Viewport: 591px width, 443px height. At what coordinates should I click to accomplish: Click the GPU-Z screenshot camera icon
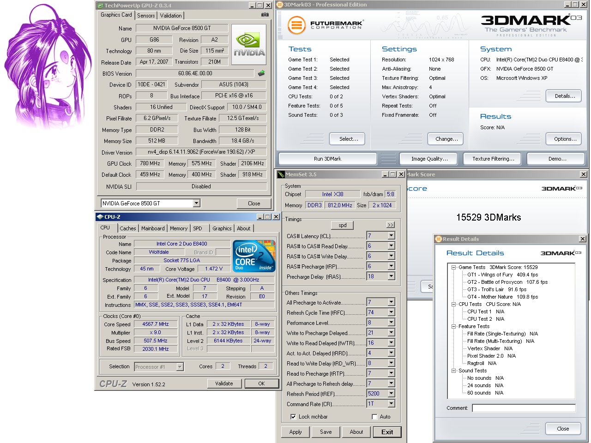[x=265, y=15]
